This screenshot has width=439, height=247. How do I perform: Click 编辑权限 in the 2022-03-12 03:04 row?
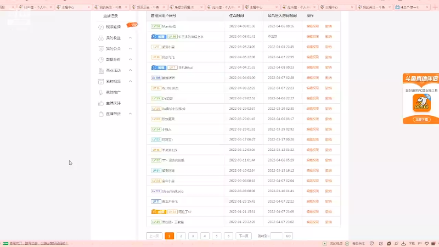pyautogui.click(x=312, y=150)
